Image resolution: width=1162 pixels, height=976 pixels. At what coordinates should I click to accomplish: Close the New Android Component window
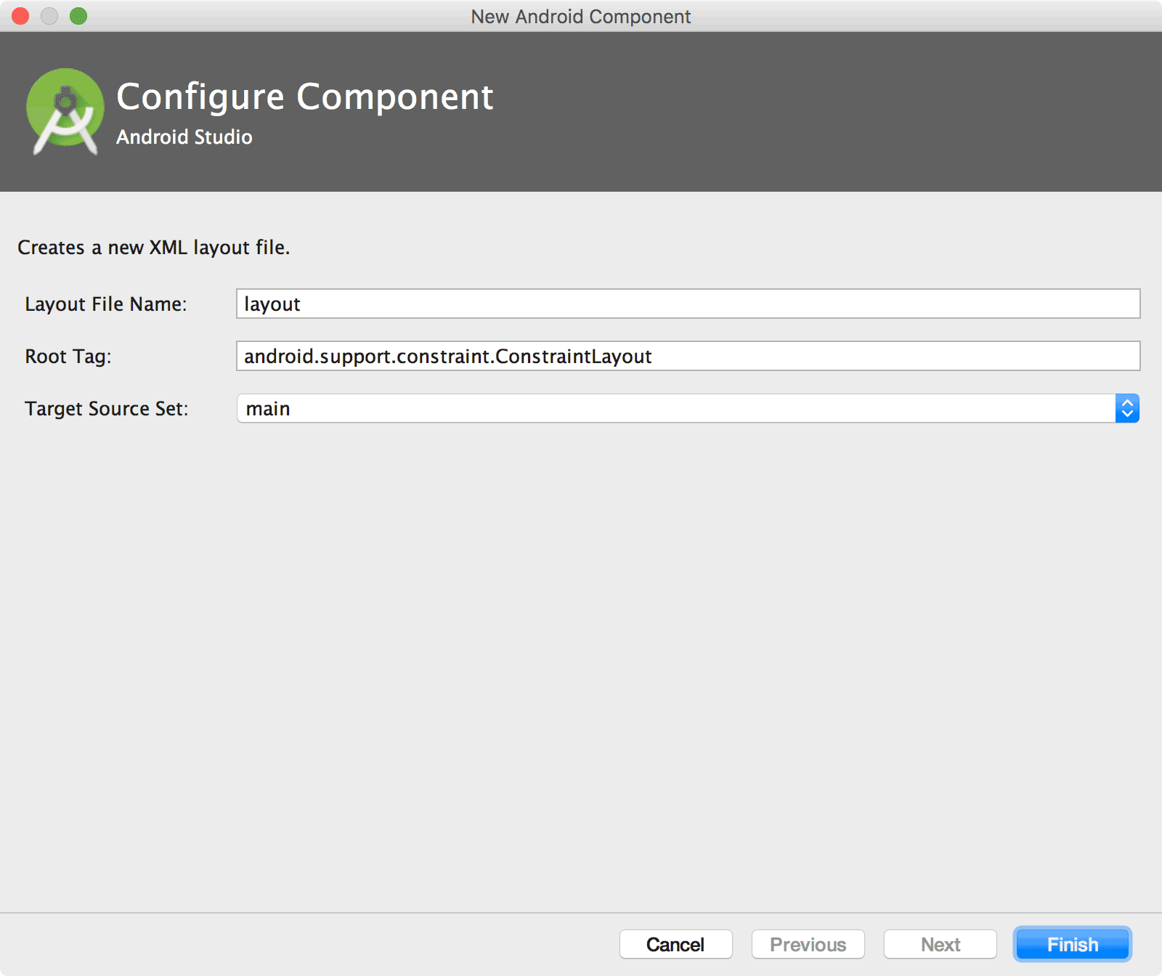(x=20, y=16)
